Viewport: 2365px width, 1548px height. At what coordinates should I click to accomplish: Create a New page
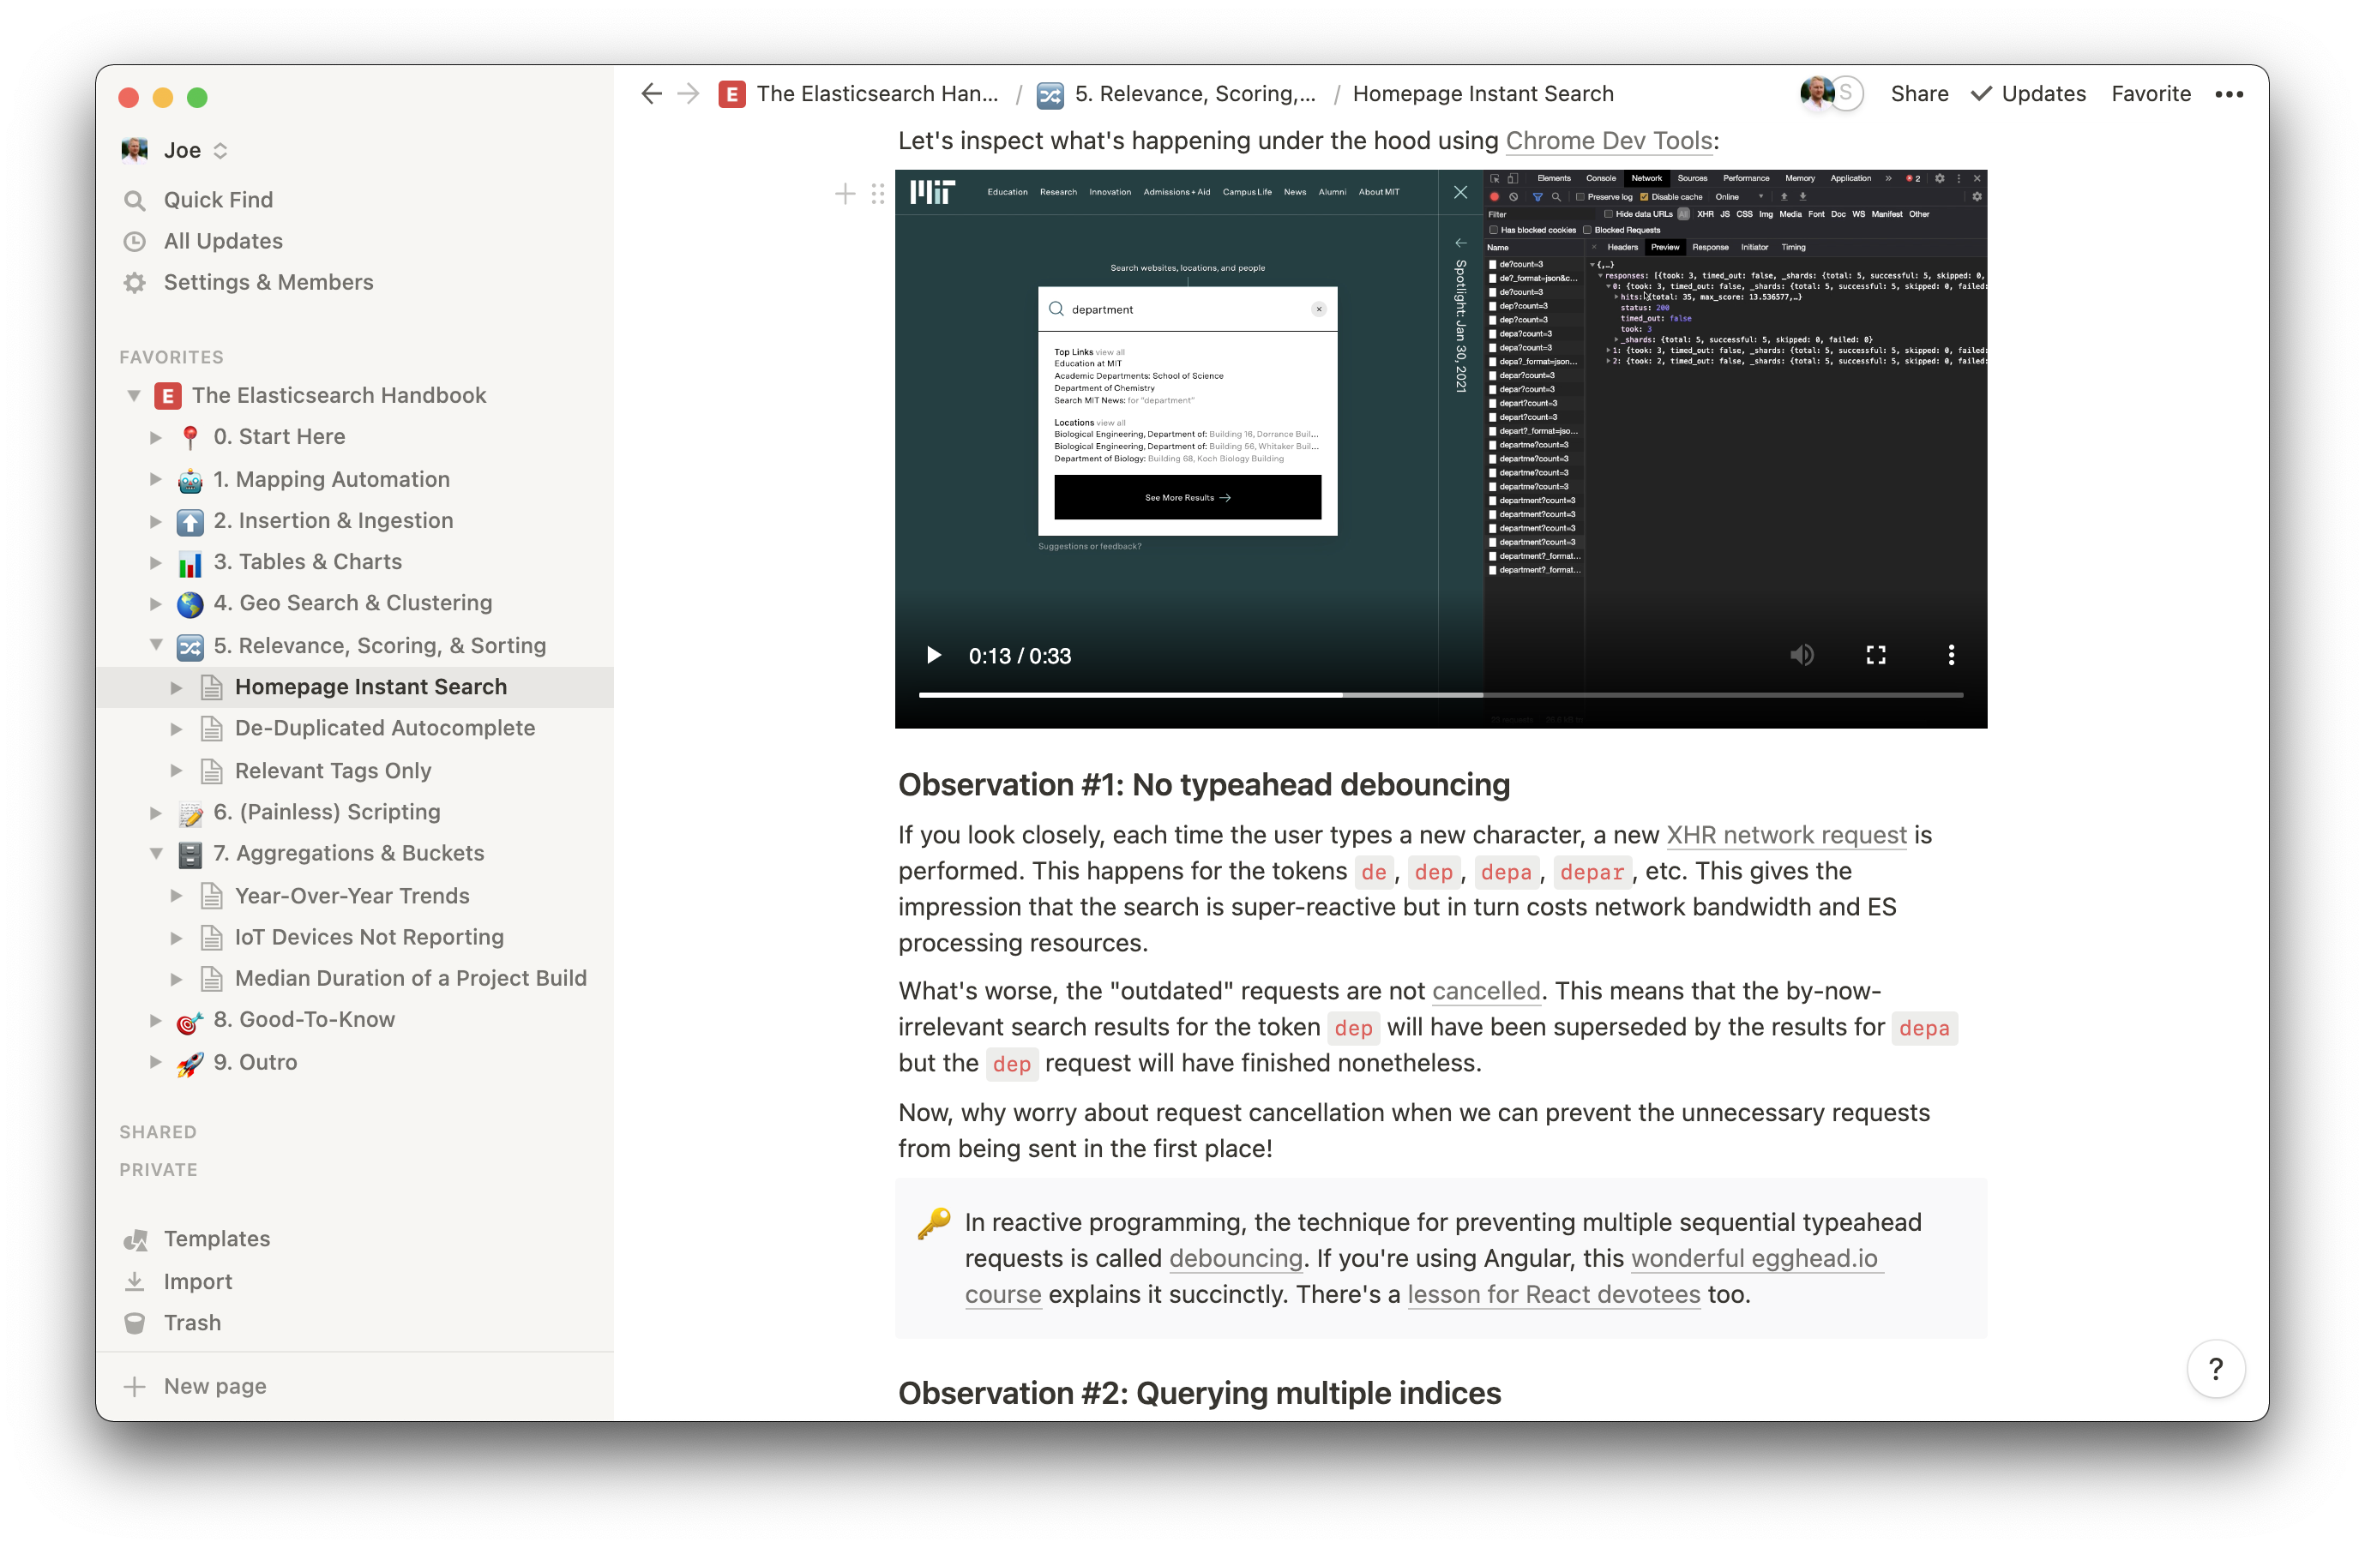213,1385
